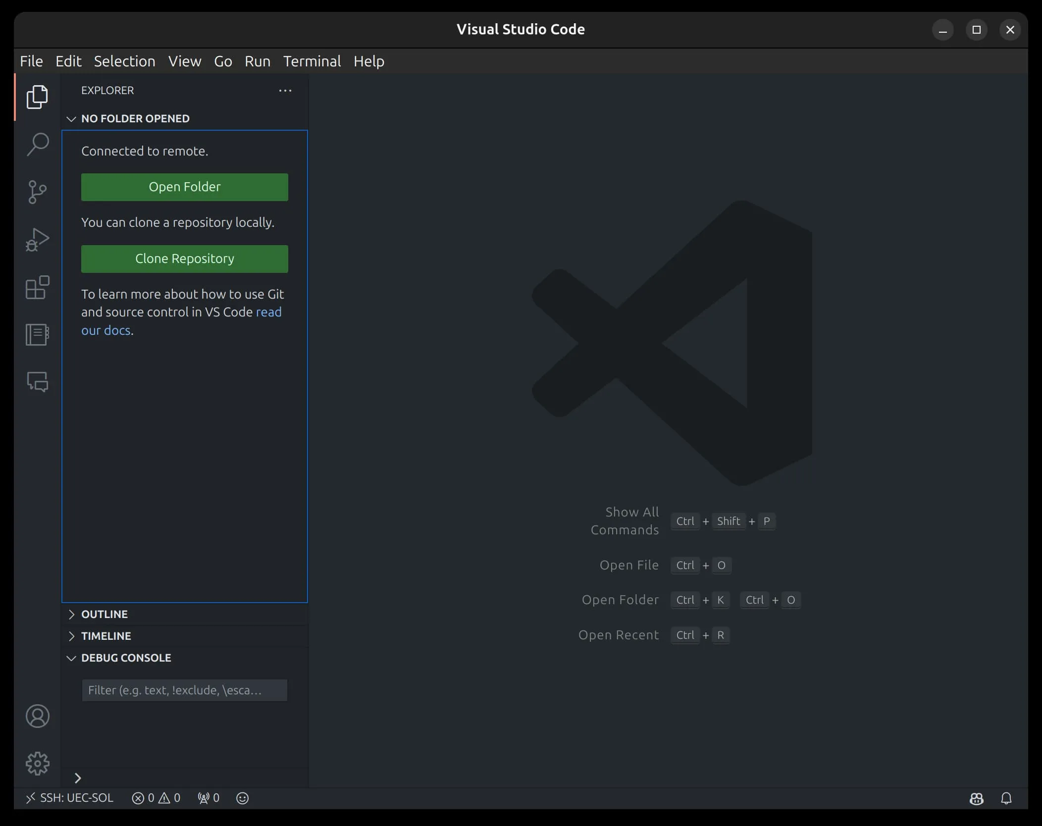Click the Explorer files icon
The image size is (1042, 826).
click(38, 97)
